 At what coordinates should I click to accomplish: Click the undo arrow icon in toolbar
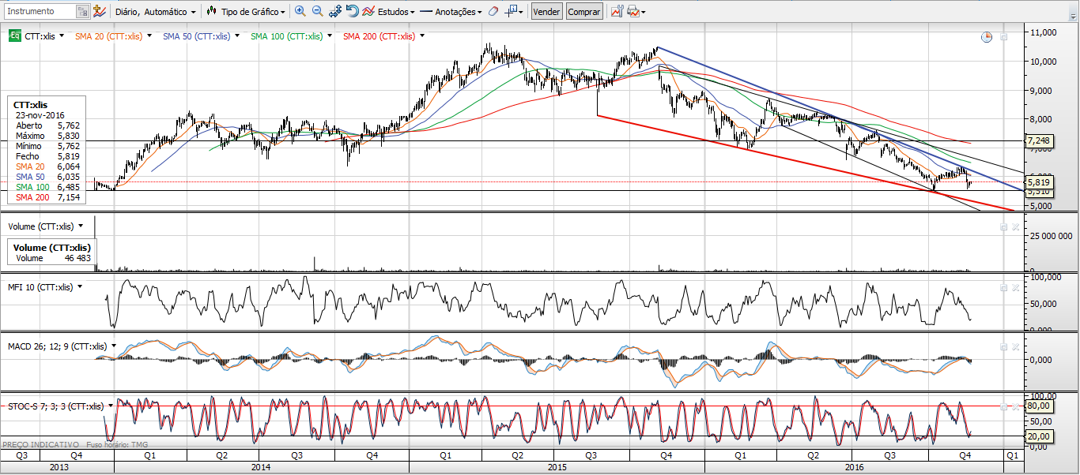click(x=352, y=12)
